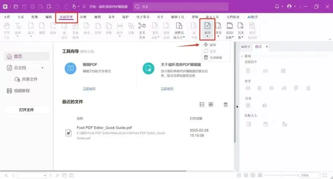Switch recent files to grid view
The image size is (333, 179).
(211, 104)
